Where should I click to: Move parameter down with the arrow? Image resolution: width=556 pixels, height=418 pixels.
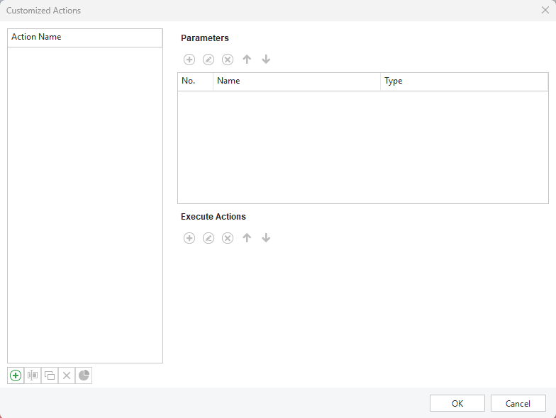pos(266,60)
